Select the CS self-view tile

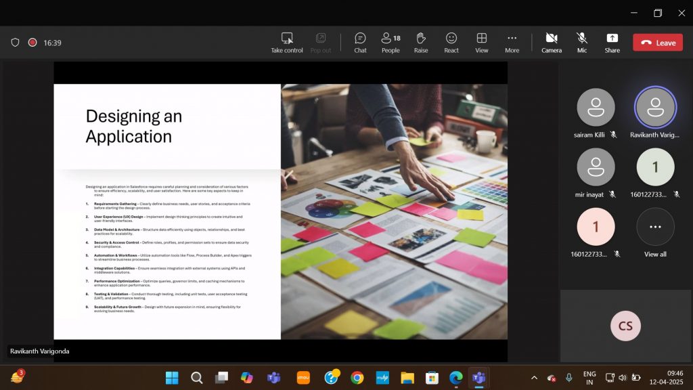(x=625, y=326)
